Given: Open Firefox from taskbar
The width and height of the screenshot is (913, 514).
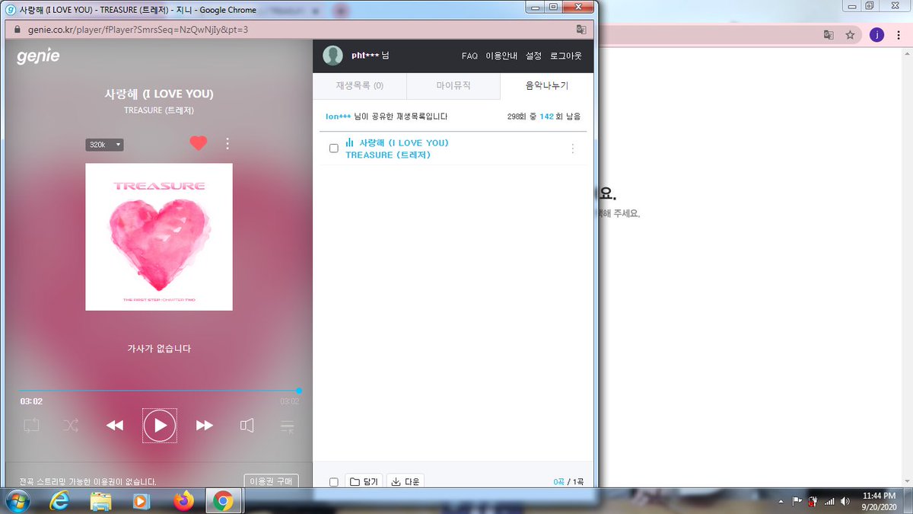Looking at the screenshot, I should click(x=183, y=501).
